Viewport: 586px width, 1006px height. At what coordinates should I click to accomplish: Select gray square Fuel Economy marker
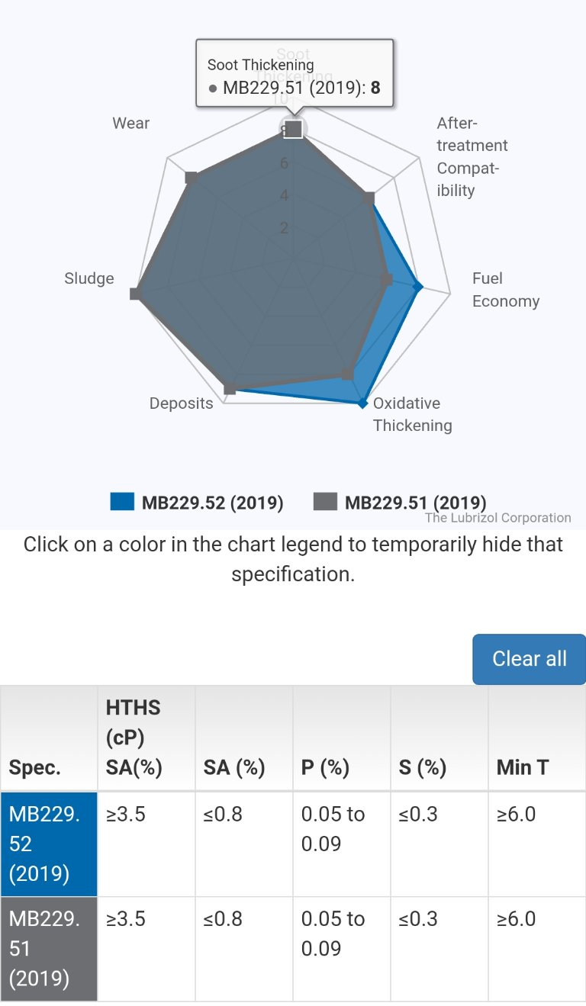click(x=386, y=281)
